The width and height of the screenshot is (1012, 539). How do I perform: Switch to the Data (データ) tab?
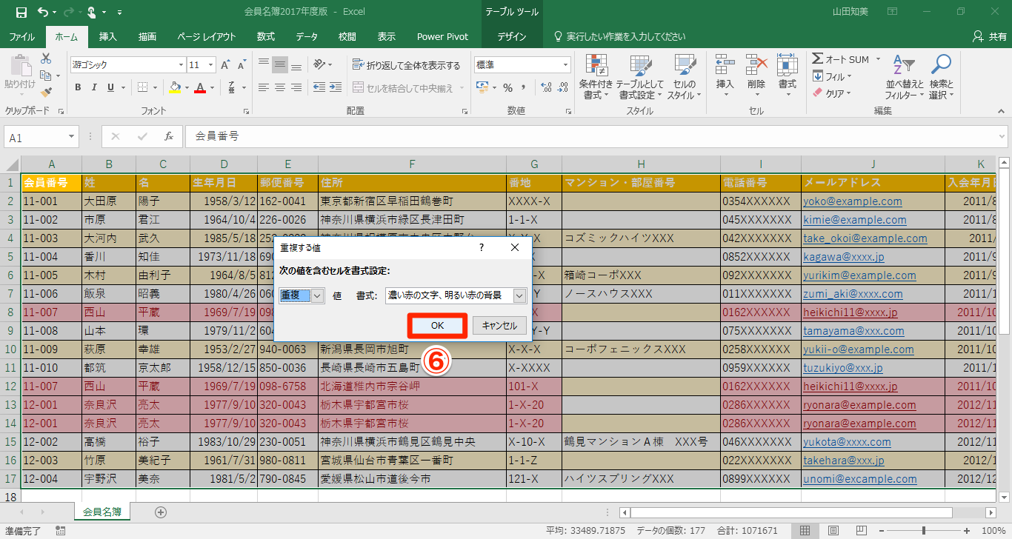pos(307,37)
